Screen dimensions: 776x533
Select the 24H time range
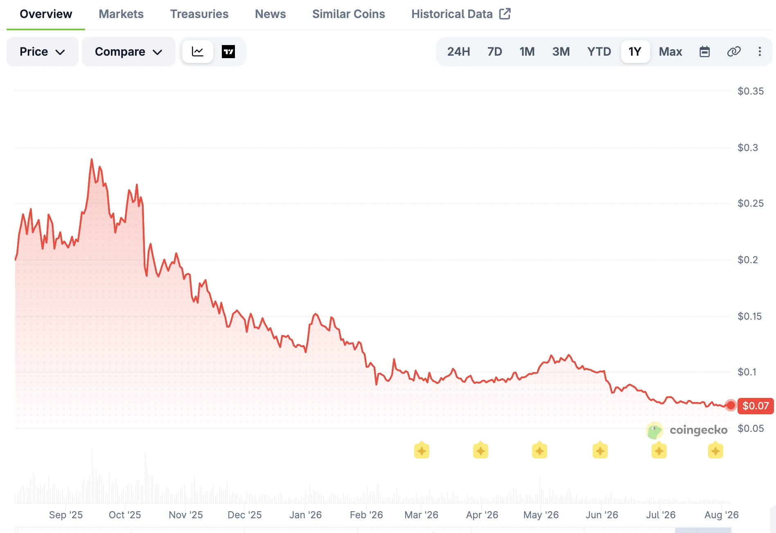[458, 52]
